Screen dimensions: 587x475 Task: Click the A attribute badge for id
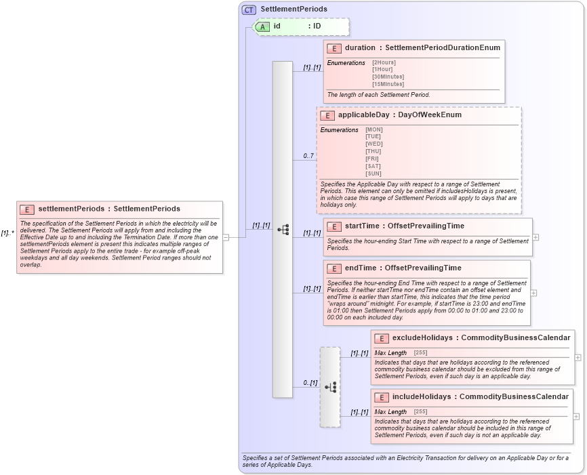(x=262, y=27)
